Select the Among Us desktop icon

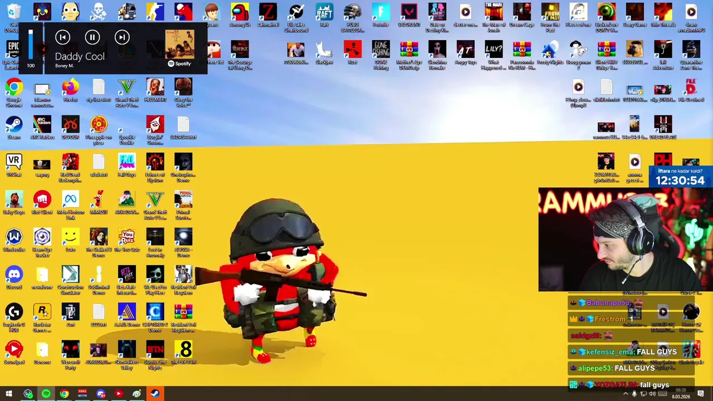click(240, 16)
